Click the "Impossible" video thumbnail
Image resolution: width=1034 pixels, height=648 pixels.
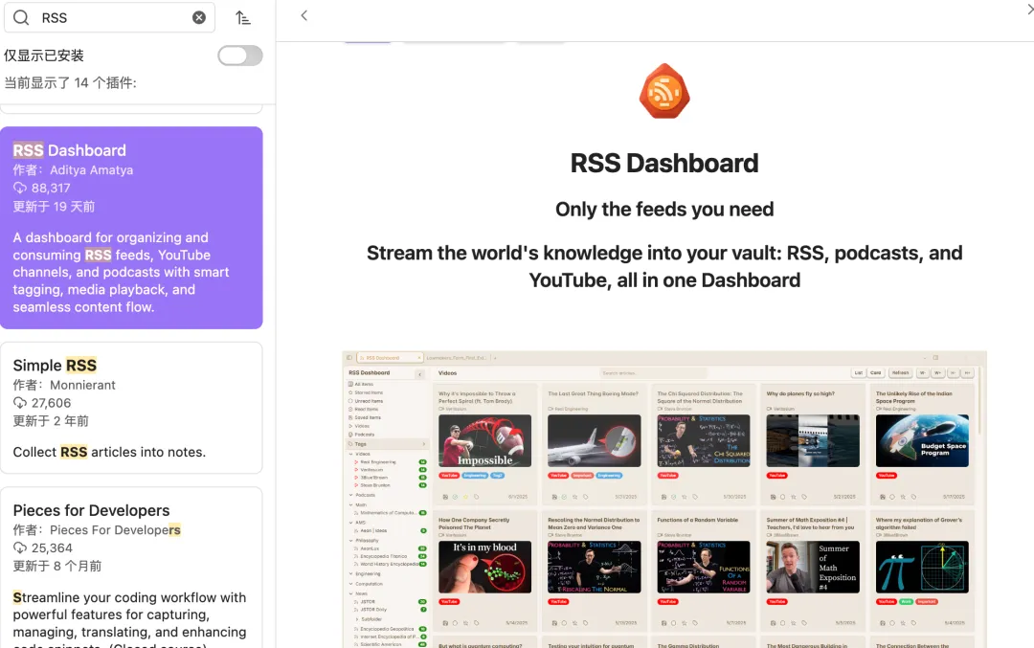(x=484, y=440)
